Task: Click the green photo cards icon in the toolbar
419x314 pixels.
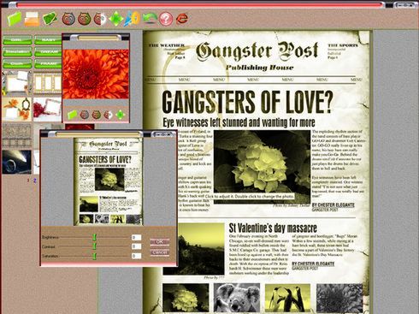Action: click(50, 19)
